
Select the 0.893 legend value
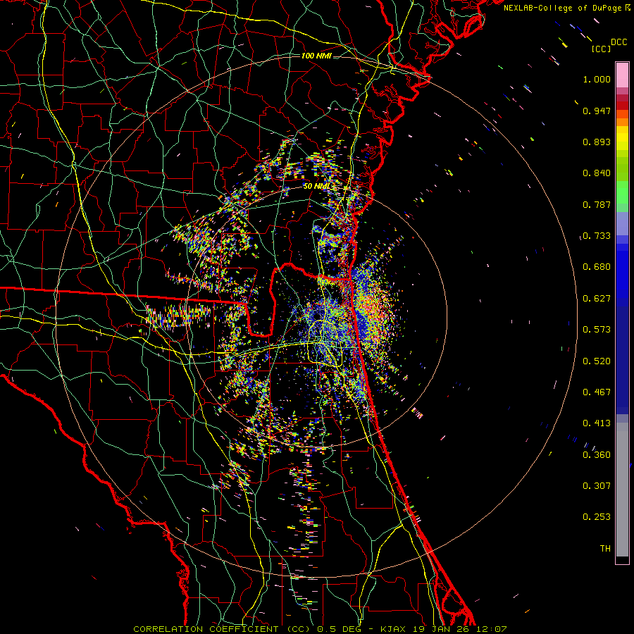point(597,142)
